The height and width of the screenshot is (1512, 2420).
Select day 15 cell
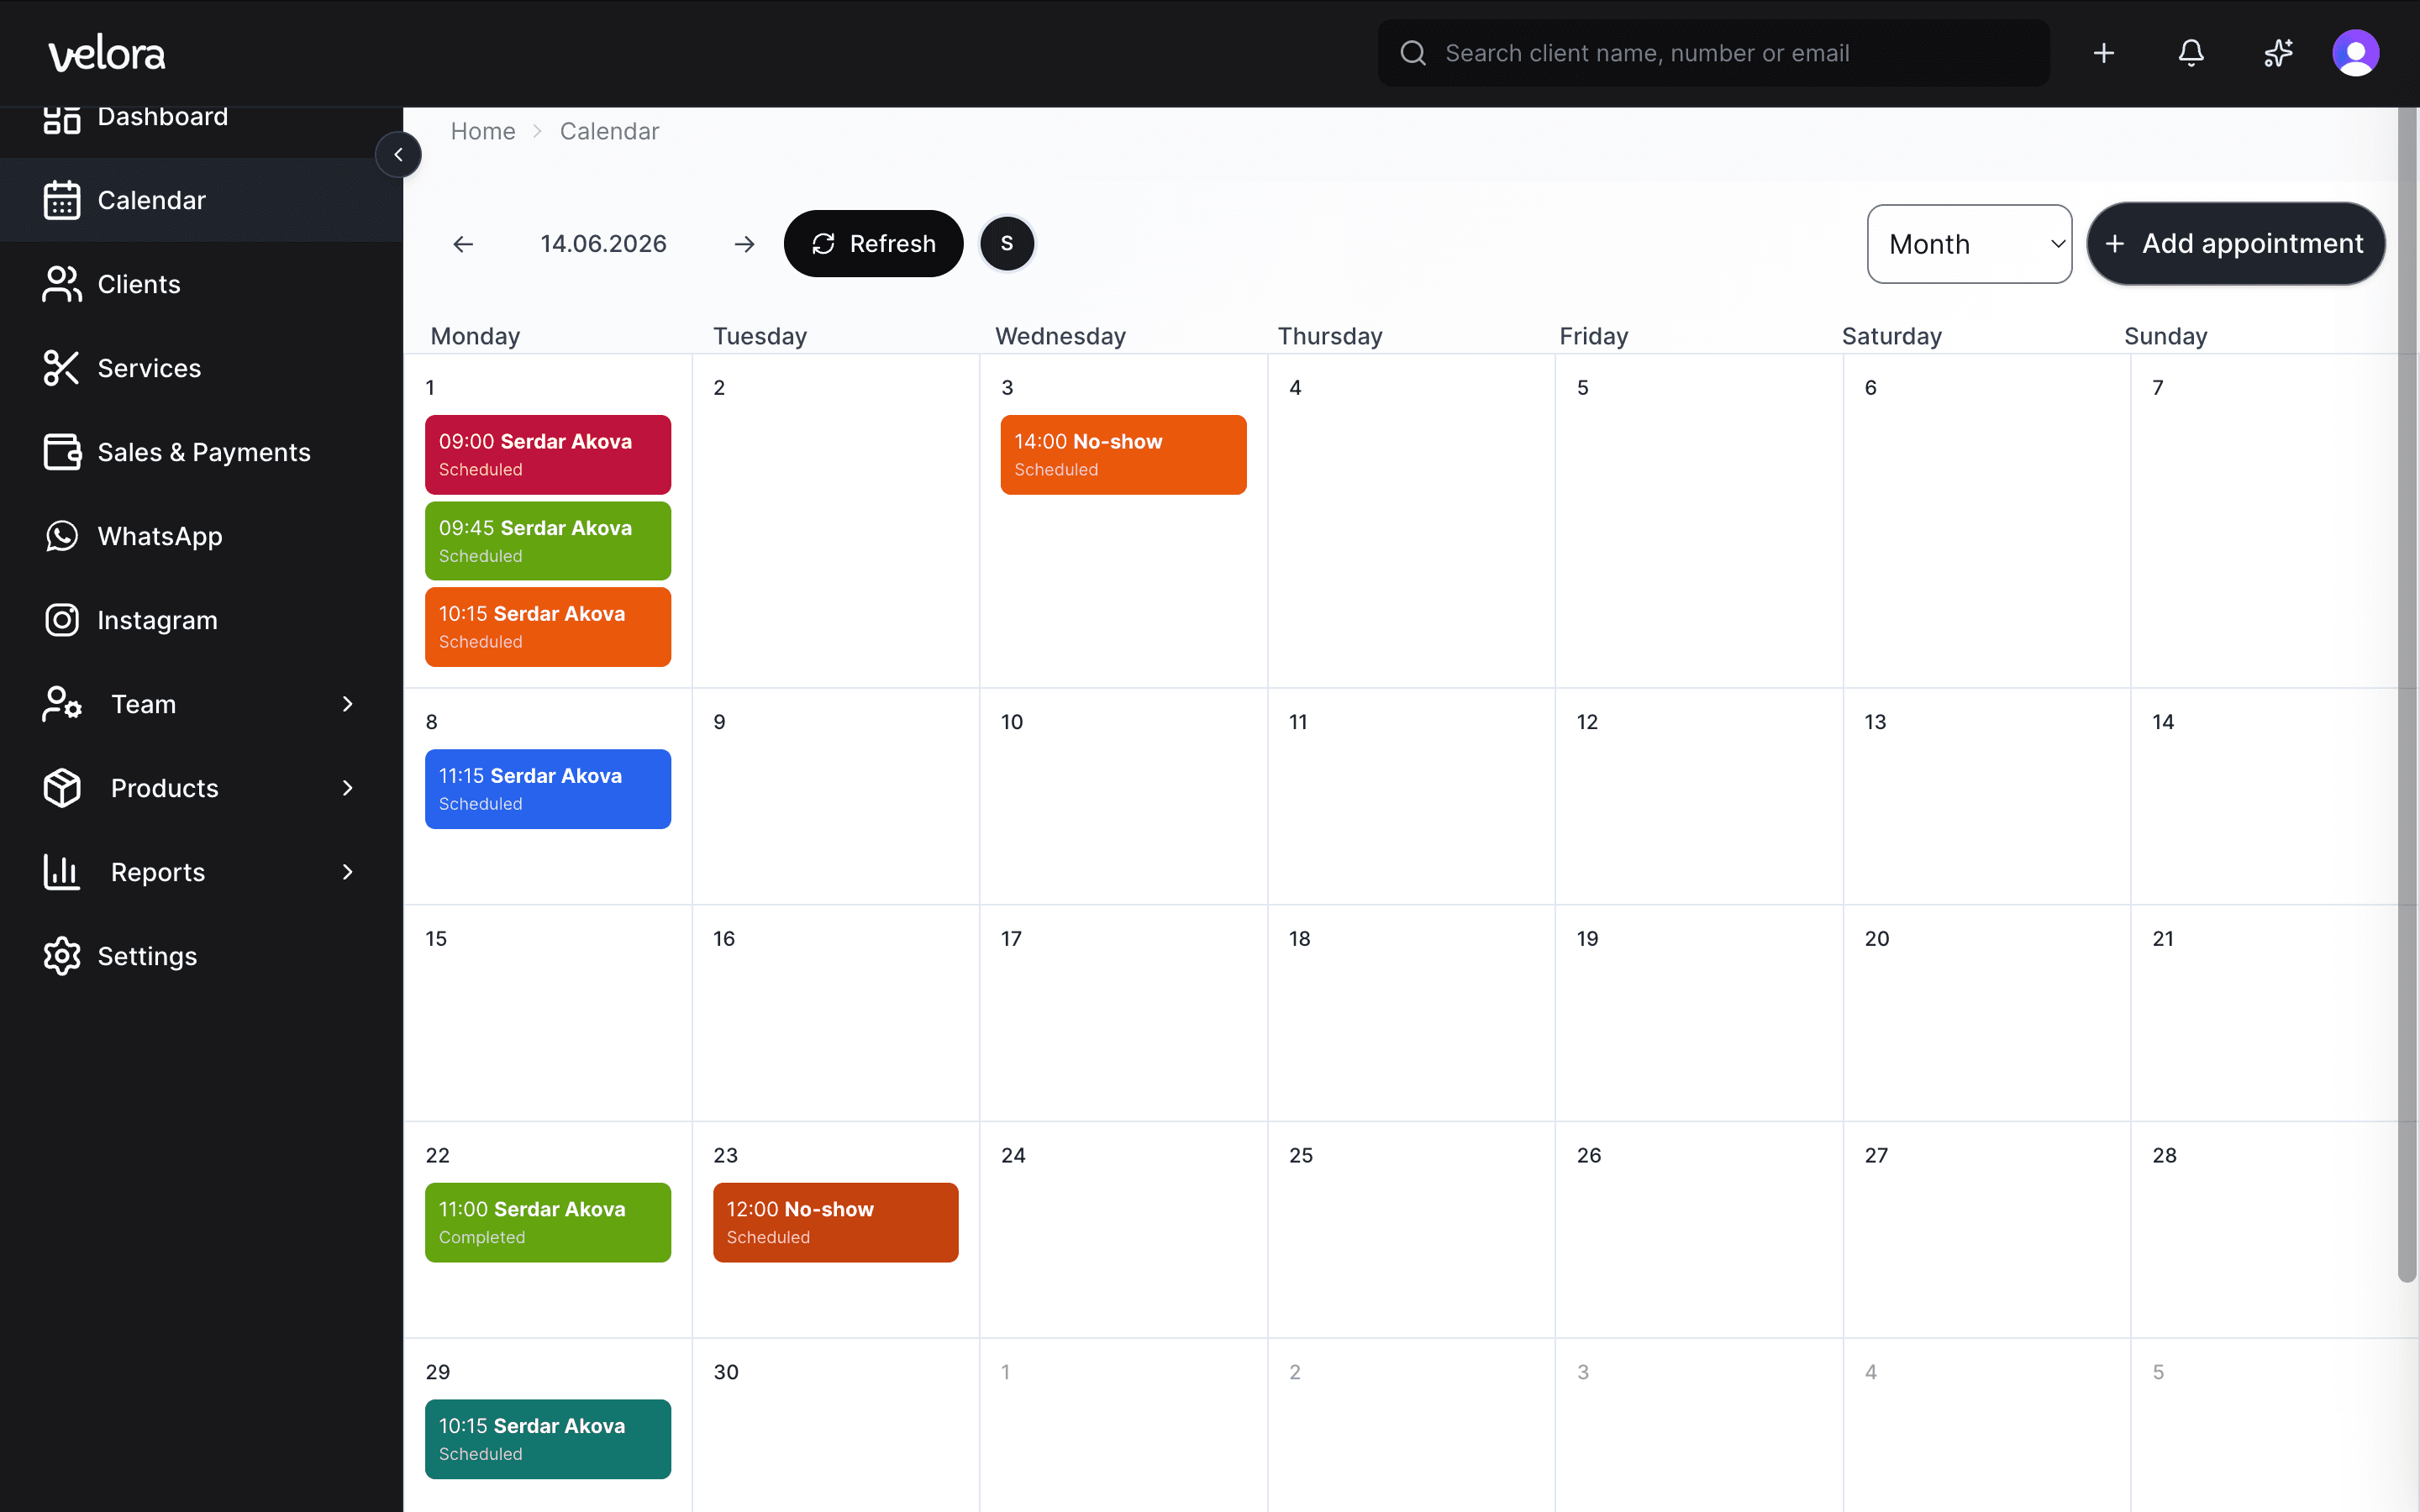(548, 1013)
